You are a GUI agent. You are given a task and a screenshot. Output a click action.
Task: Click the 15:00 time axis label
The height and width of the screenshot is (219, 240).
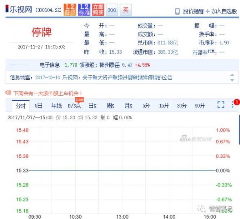[x=210, y=217]
